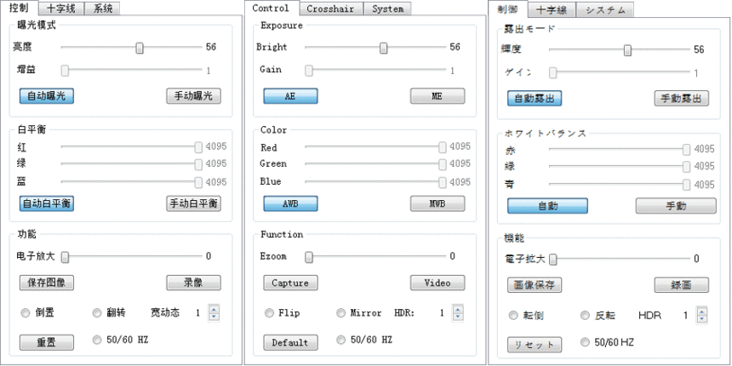Click the 宽动态 value field

197,313
